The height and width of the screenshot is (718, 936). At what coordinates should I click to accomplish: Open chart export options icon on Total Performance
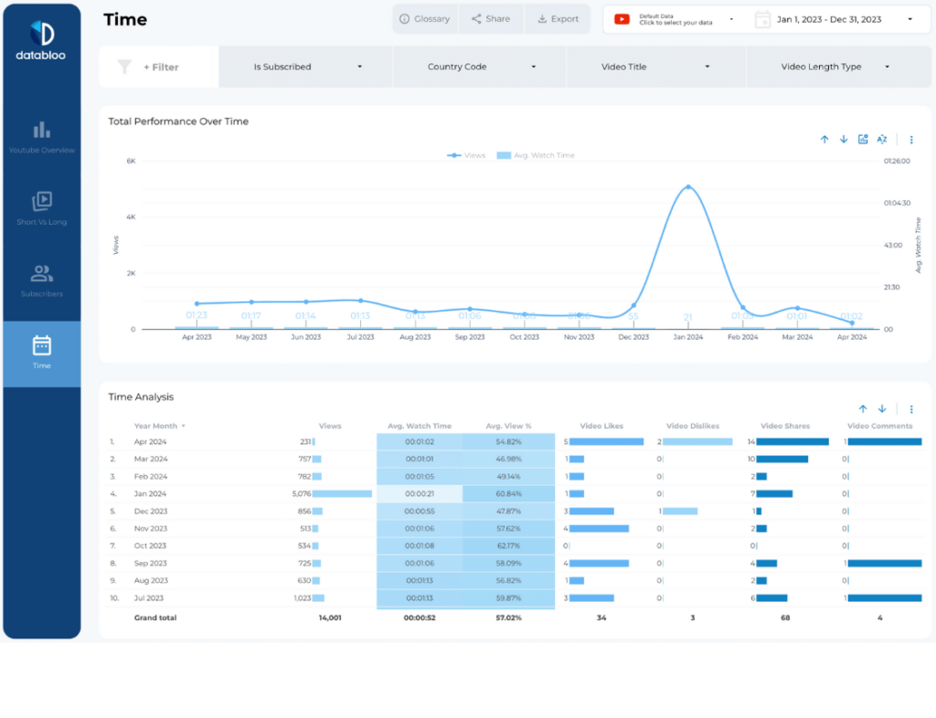(x=862, y=139)
